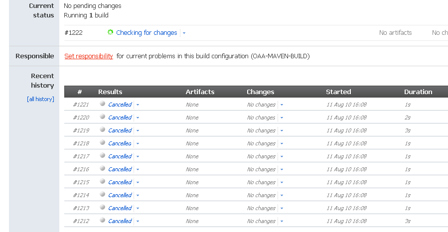
Task: Open the Cancelled link for build #1216
Action: coord(120,169)
